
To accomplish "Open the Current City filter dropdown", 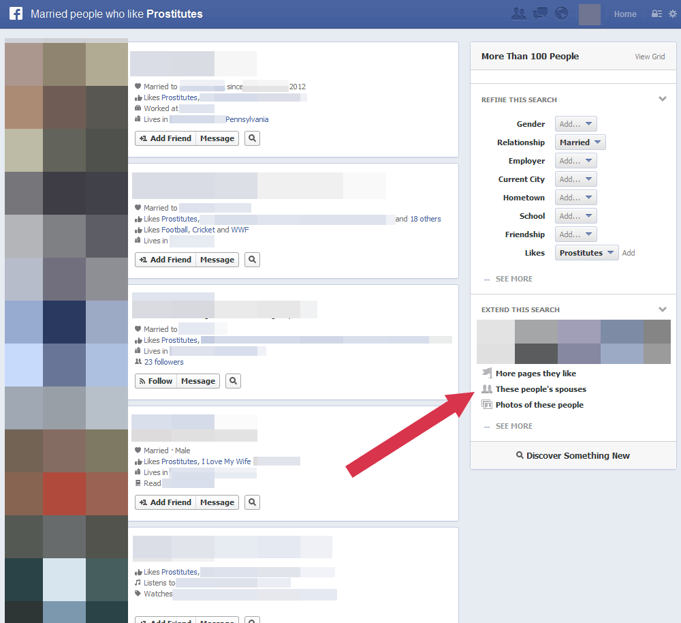I will 576,179.
